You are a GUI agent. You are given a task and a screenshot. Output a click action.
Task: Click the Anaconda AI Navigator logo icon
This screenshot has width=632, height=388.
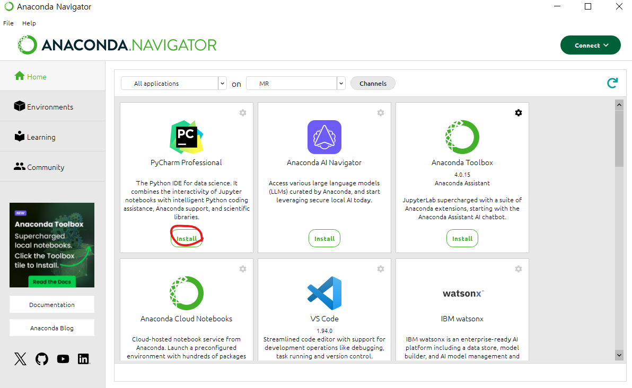point(324,137)
